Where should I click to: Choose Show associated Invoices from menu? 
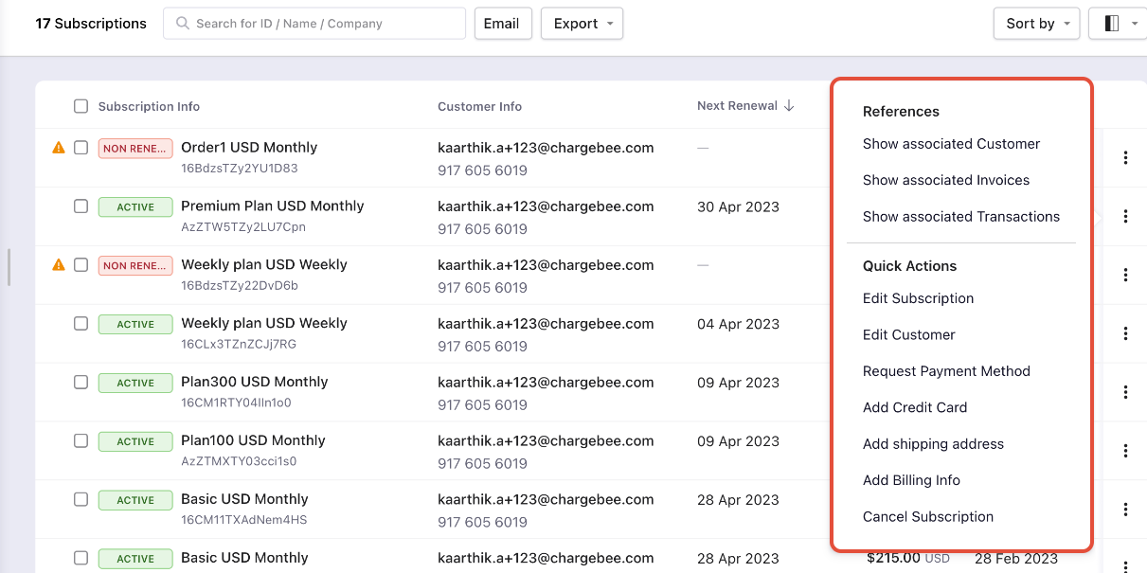[x=945, y=180]
